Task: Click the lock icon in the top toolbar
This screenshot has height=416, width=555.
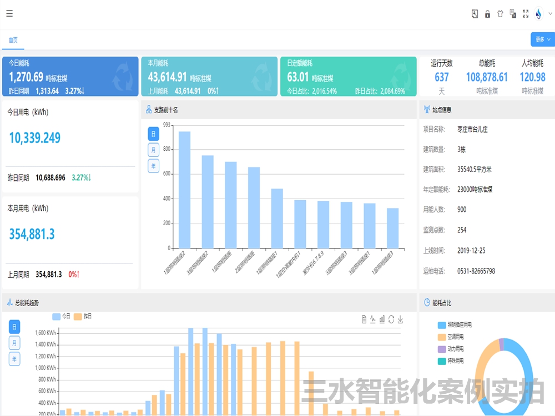Action: (x=487, y=13)
